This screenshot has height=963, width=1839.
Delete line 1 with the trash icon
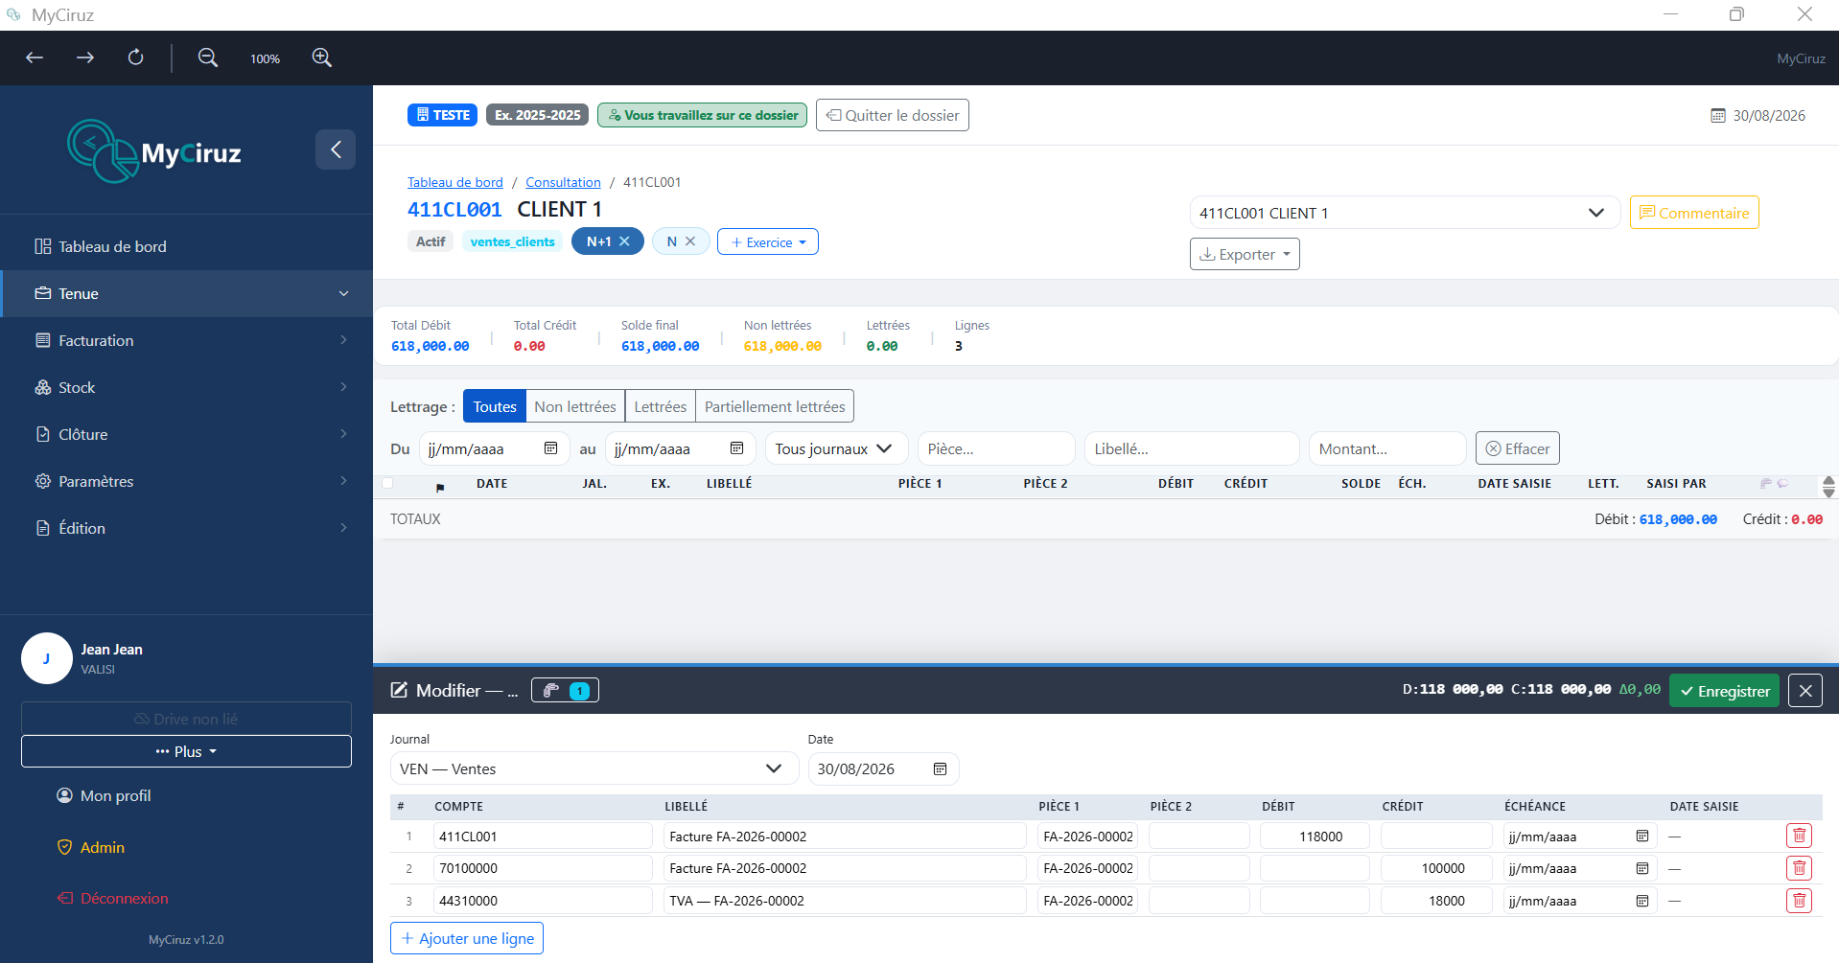tap(1799, 836)
